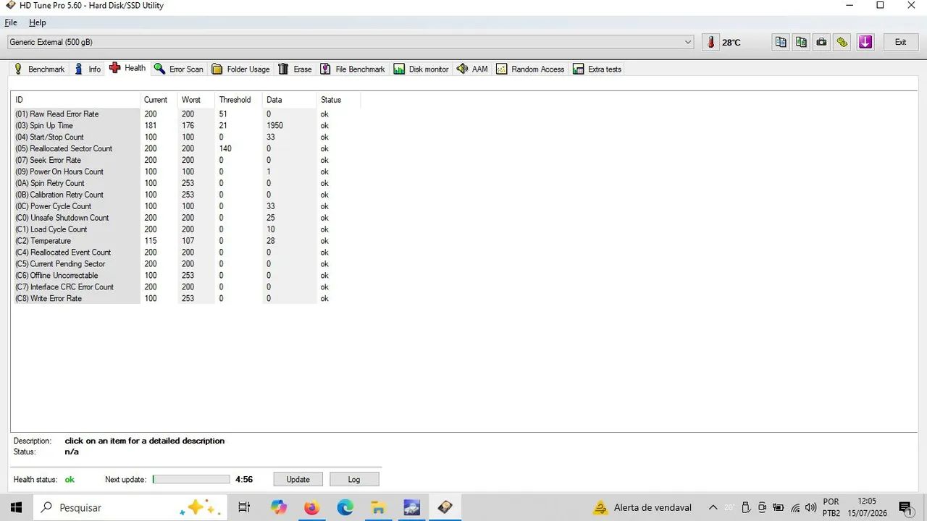Click the Update button

pos(298,479)
